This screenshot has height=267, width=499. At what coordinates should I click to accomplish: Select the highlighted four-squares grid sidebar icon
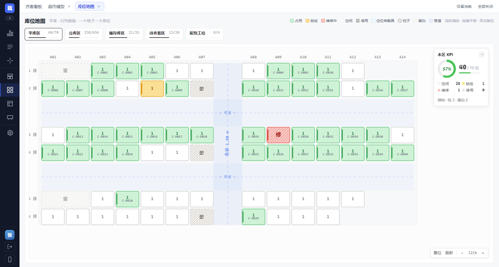tap(10, 90)
